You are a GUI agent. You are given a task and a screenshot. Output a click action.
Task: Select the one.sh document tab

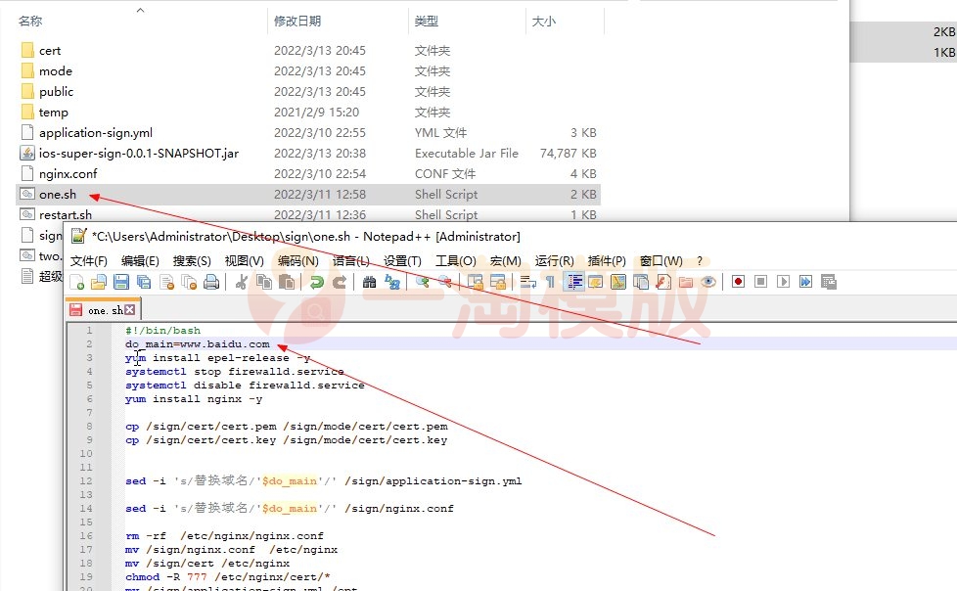(x=101, y=308)
